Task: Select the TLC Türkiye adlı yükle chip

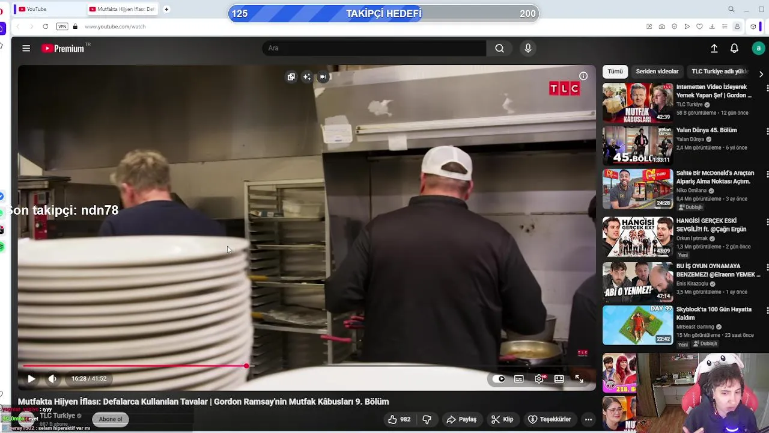Action: (x=720, y=72)
